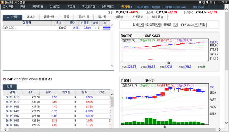
Task: Open the 일봉 chart period dropdown
Action: tap(137, 25)
